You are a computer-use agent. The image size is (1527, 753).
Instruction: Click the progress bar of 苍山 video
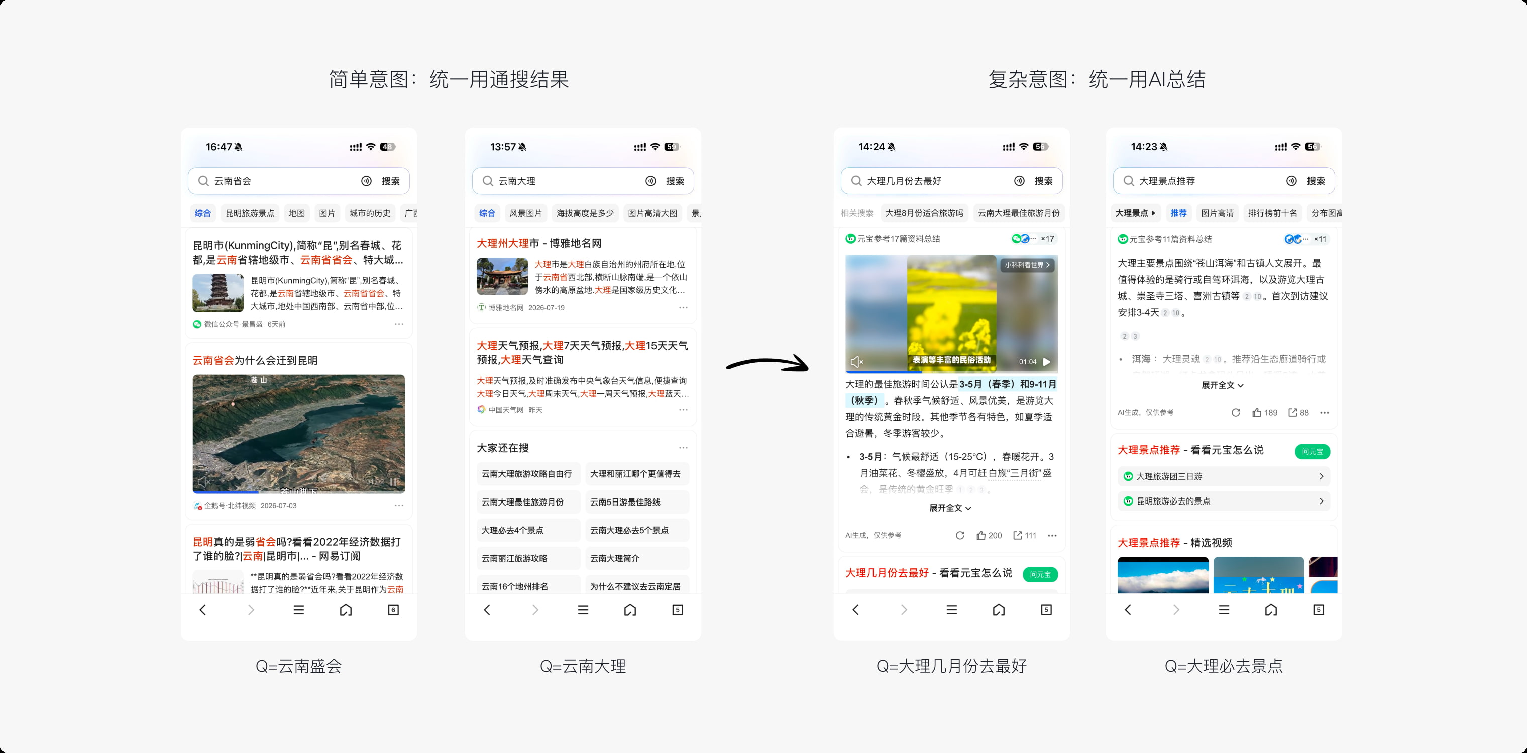[299, 492]
